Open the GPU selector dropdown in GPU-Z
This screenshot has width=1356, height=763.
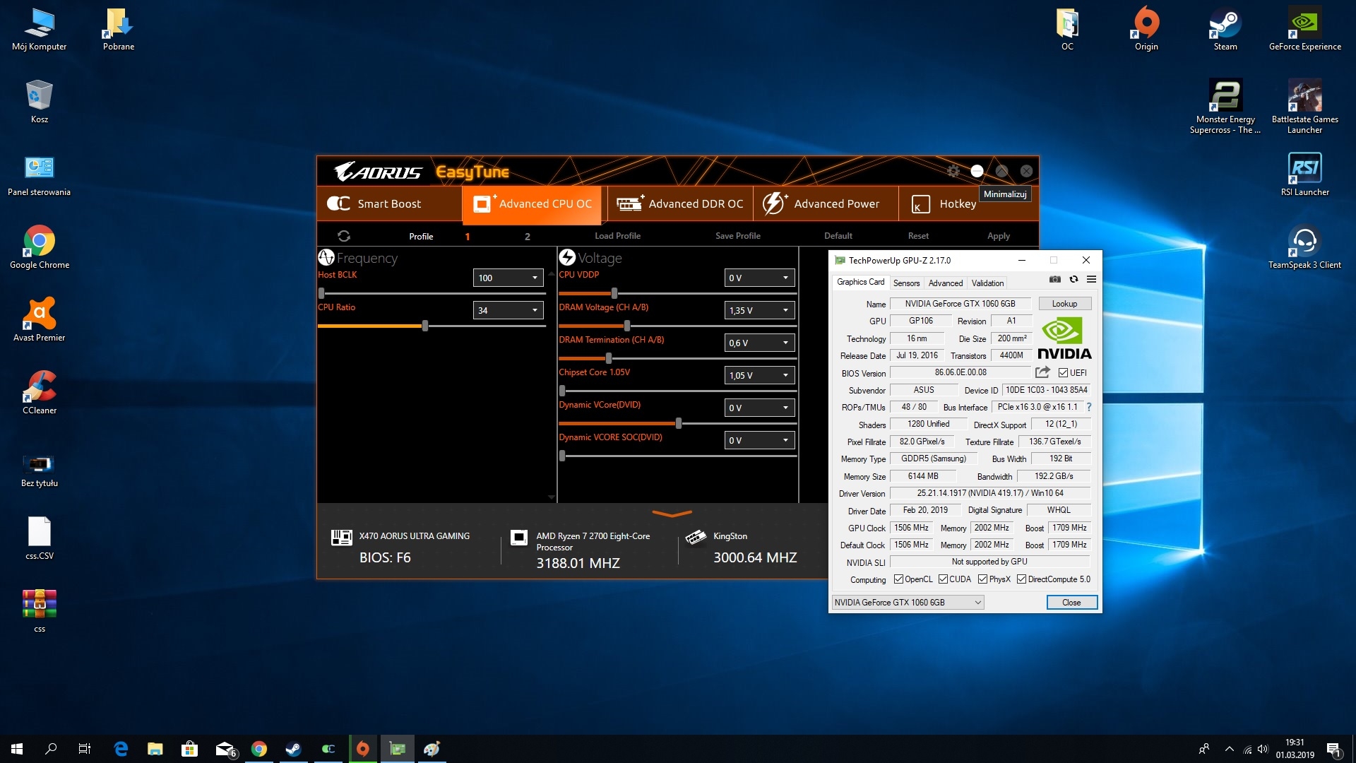[x=908, y=603]
